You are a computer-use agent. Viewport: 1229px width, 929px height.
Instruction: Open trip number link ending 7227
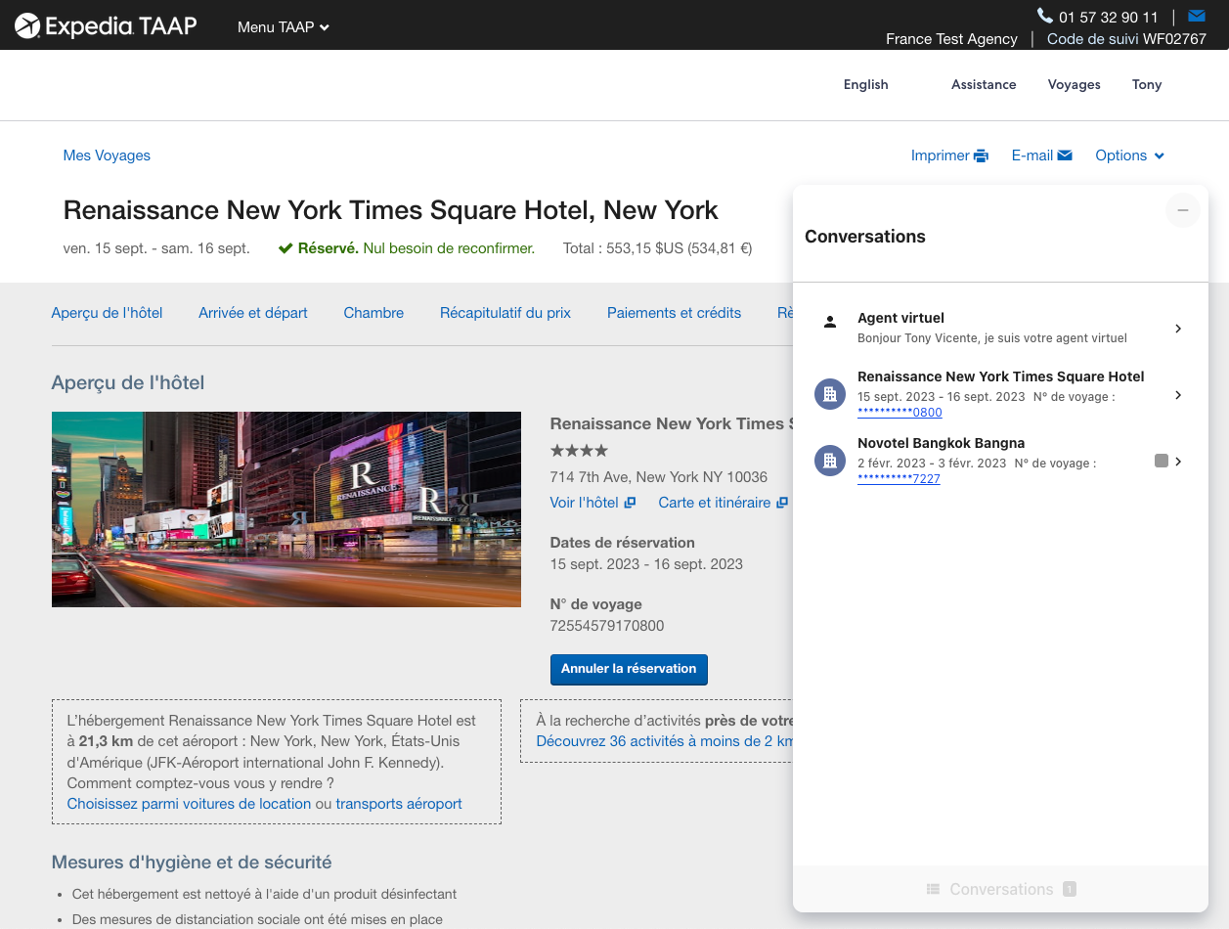899,479
